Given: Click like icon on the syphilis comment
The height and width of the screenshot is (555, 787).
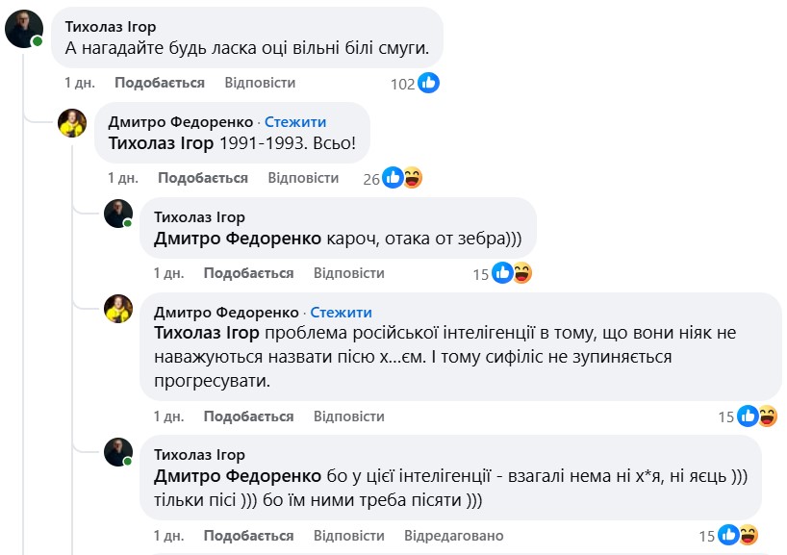Looking at the screenshot, I should coord(748,416).
